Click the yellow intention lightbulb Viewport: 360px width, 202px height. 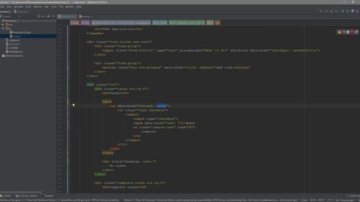click(74, 105)
